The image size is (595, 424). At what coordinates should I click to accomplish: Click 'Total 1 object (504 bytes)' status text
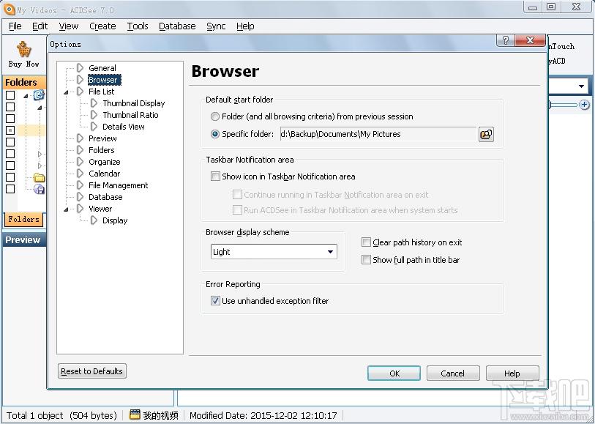pyautogui.click(x=61, y=415)
